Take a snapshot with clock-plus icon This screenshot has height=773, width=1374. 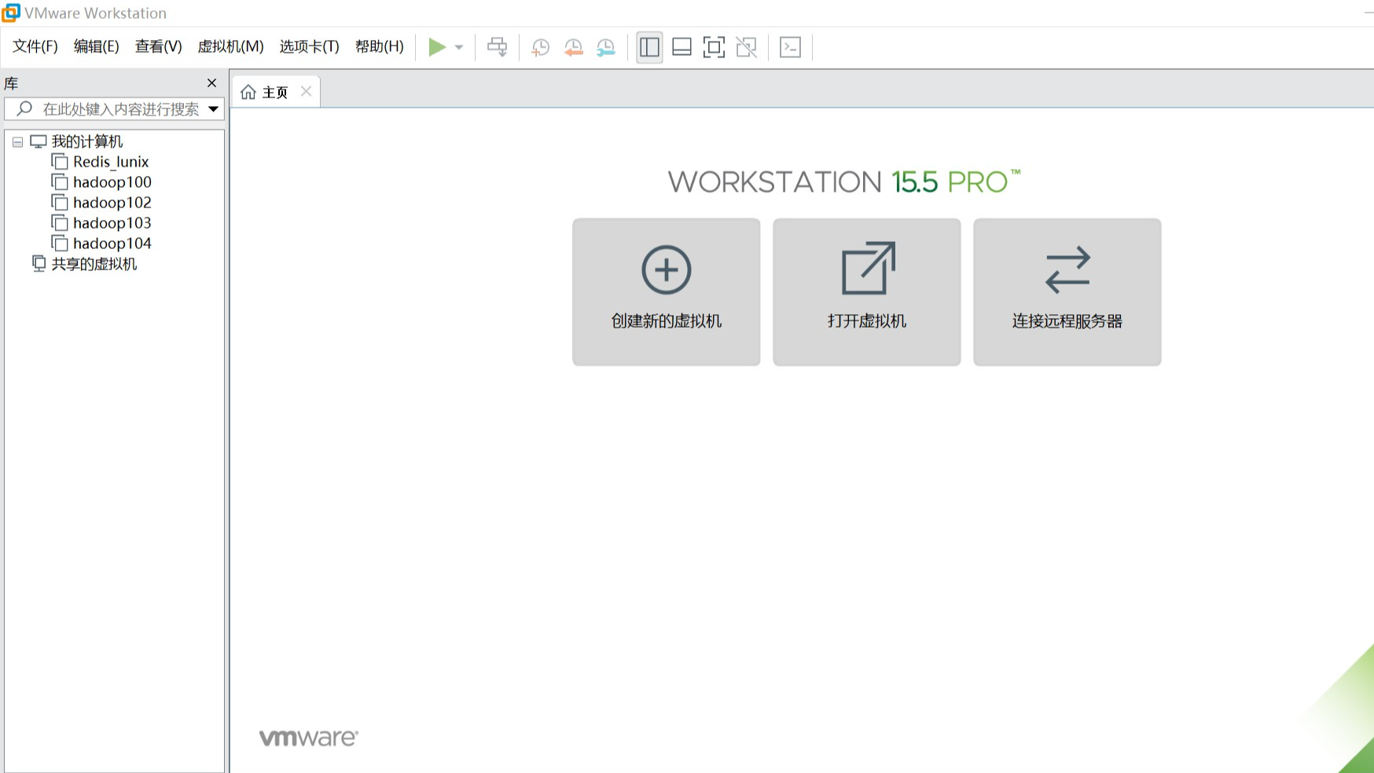tap(540, 47)
